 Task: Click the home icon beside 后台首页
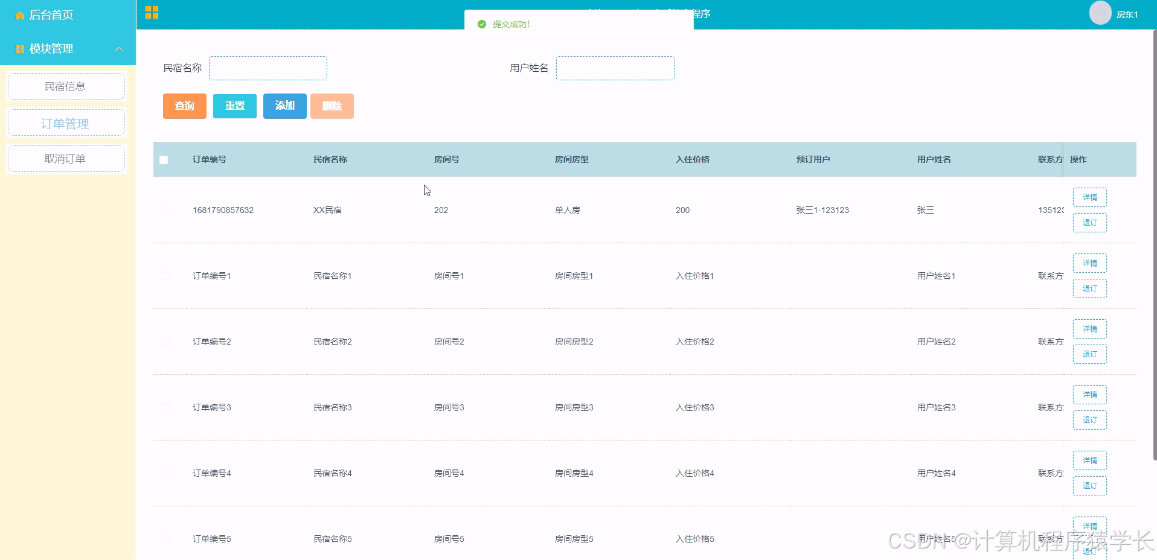pos(19,15)
